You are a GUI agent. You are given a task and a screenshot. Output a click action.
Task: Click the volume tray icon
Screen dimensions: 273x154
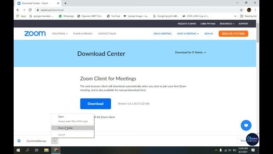tap(230, 150)
